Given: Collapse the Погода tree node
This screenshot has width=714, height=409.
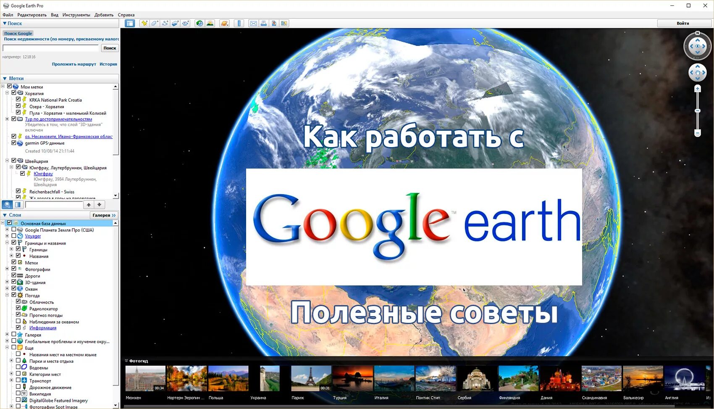Looking at the screenshot, I should (7, 295).
